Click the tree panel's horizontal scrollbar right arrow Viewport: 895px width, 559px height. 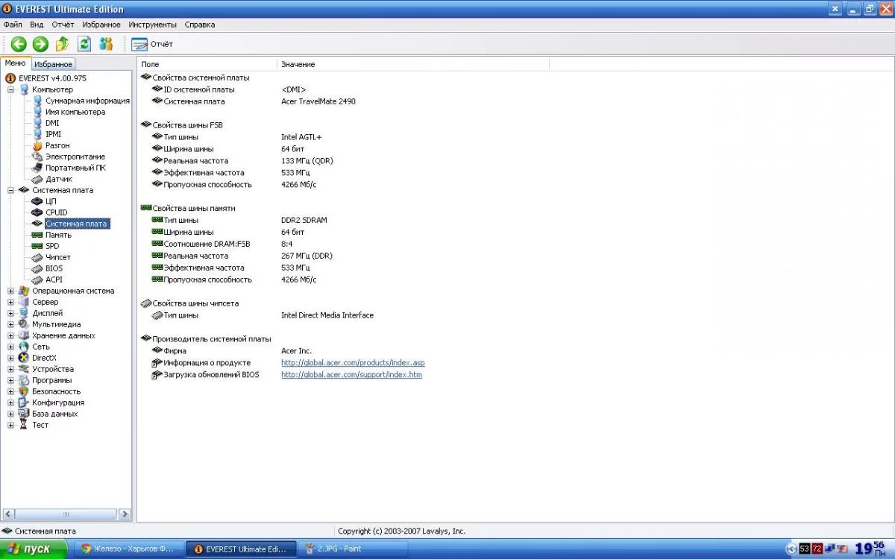[x=125, y=514]
